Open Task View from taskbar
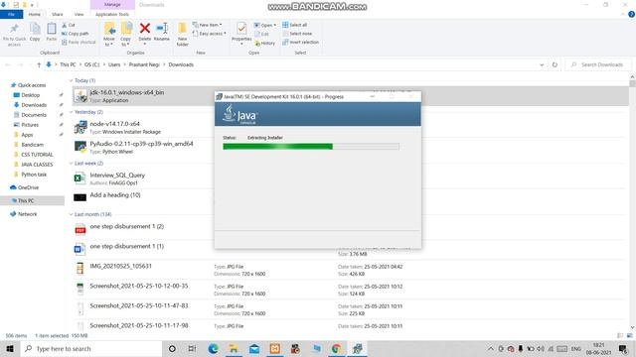This screenshot has height=357, width=636. pos(192,348)
